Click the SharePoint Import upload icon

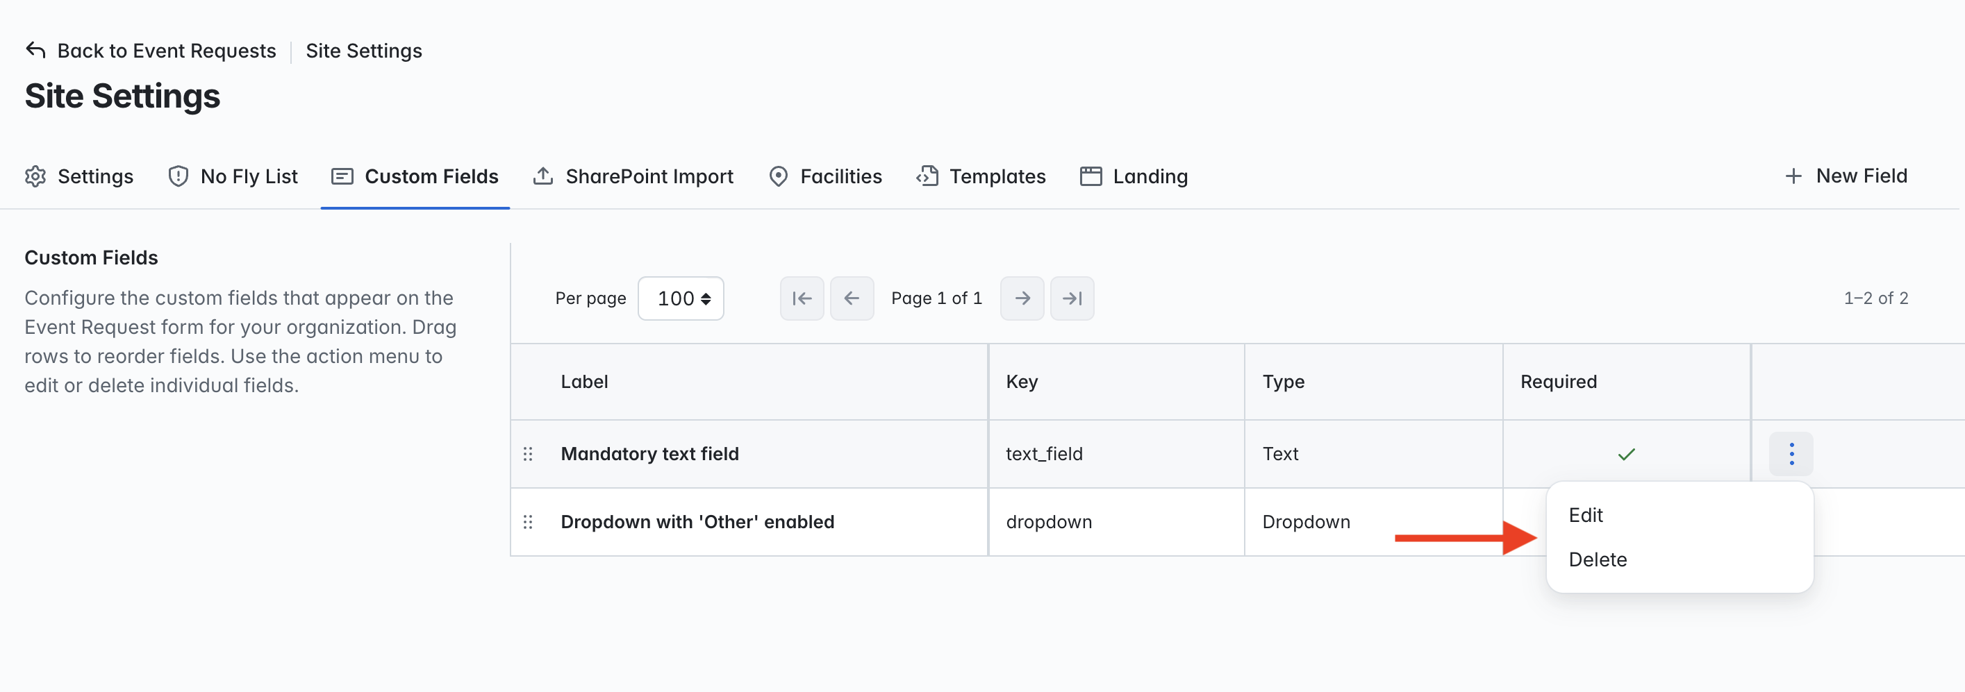(x=543, y=176)
